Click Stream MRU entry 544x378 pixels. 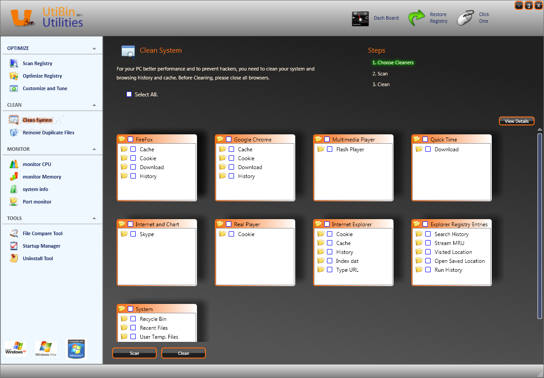(449, 243)
